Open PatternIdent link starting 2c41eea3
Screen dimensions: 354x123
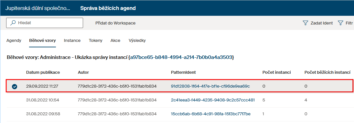pyautogui.click(x=213, y=100)
